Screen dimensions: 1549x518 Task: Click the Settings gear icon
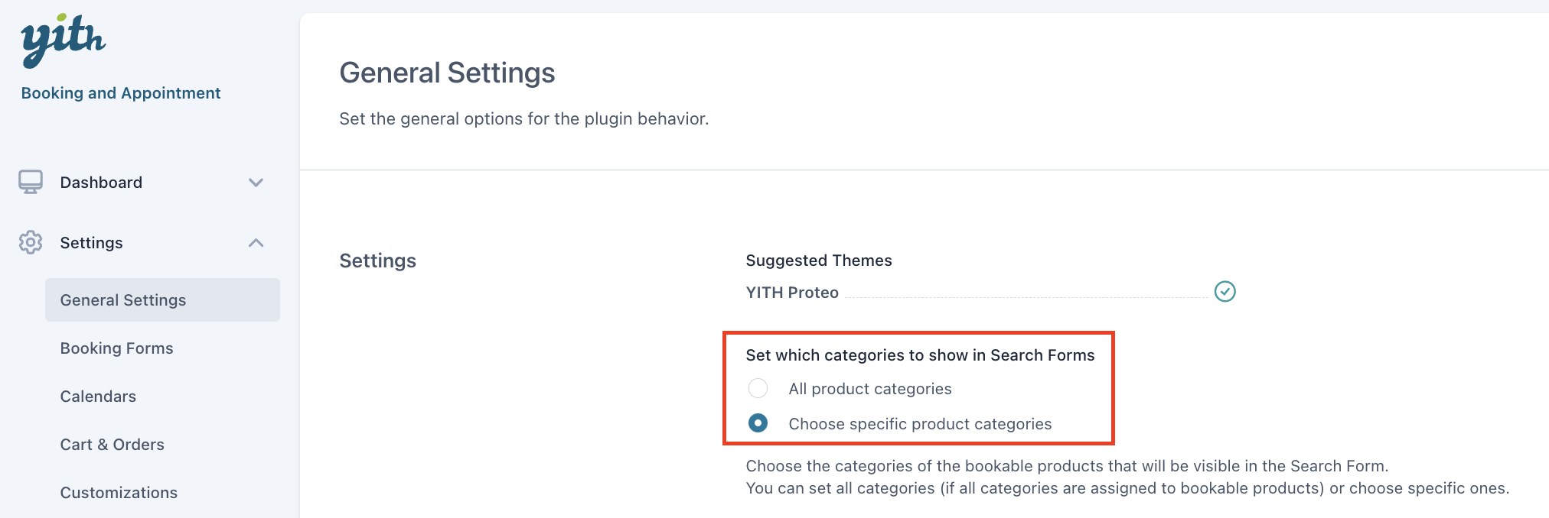point(31,242)
